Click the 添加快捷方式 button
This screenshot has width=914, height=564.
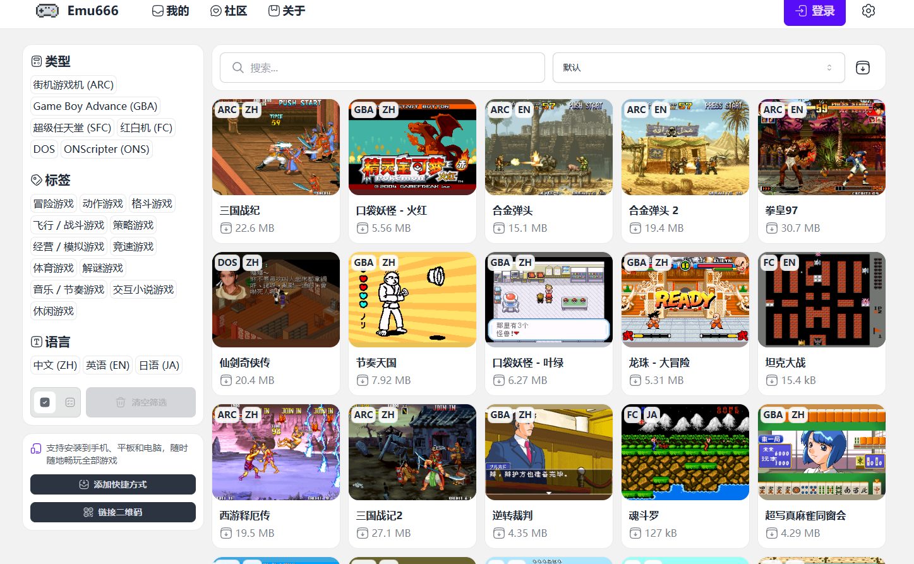tap(113, 484)
